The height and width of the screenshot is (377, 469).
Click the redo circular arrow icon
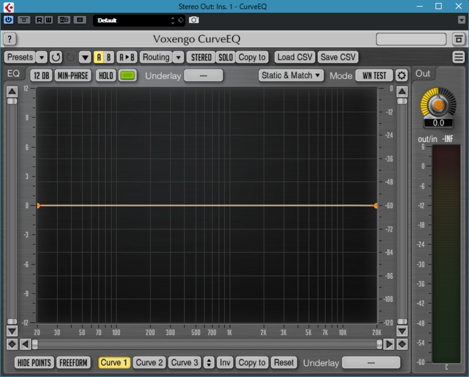click(x=71, y=57)
